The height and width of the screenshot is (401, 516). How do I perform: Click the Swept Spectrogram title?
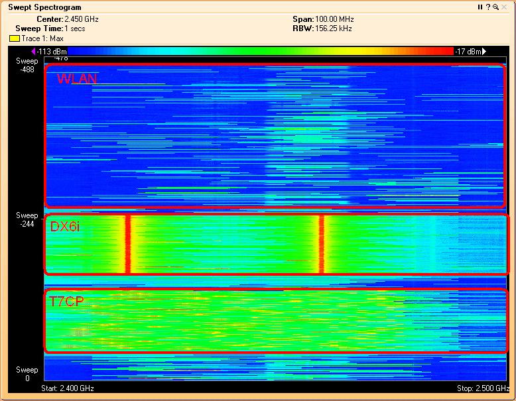pos(44,7)
